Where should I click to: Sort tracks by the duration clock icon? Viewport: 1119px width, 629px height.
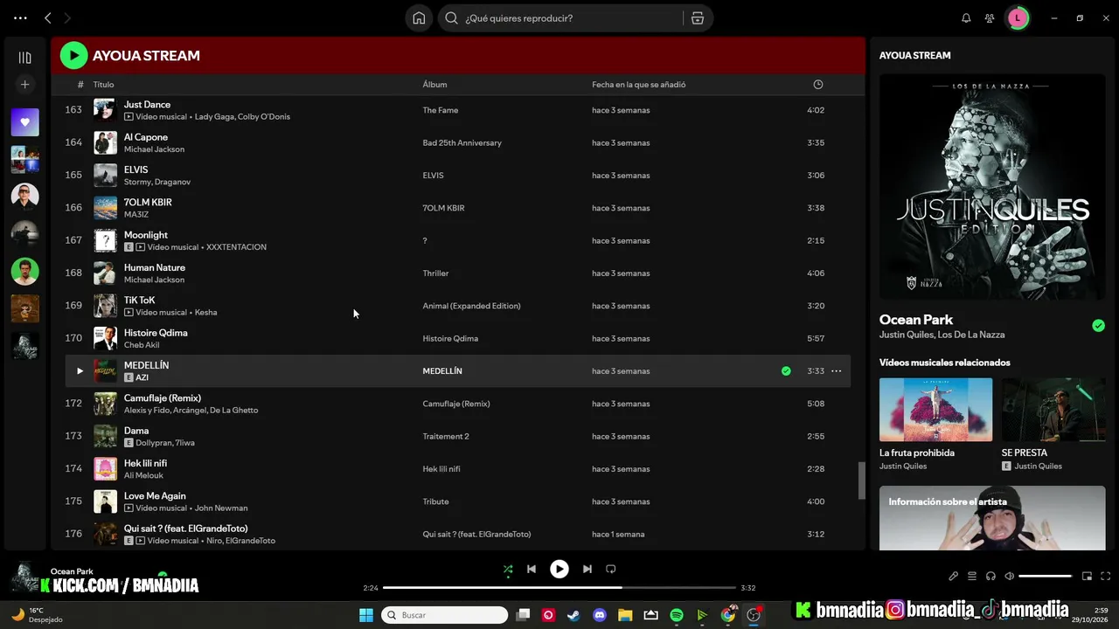(818, 85)
